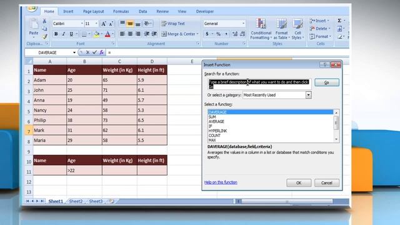Open General number format dropdown
Viewport: 400px width, 225px height.
pos(243,24)
